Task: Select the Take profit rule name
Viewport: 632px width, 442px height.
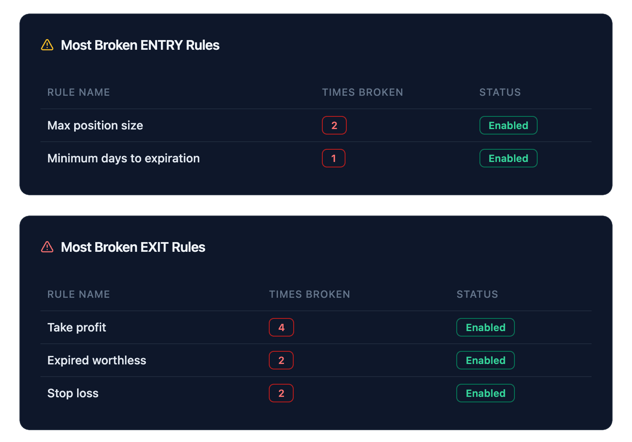Action: click(x=77, y=327)
